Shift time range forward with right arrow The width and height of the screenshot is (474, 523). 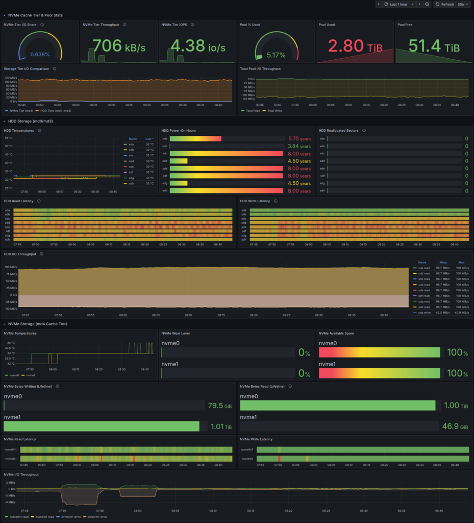419,4
